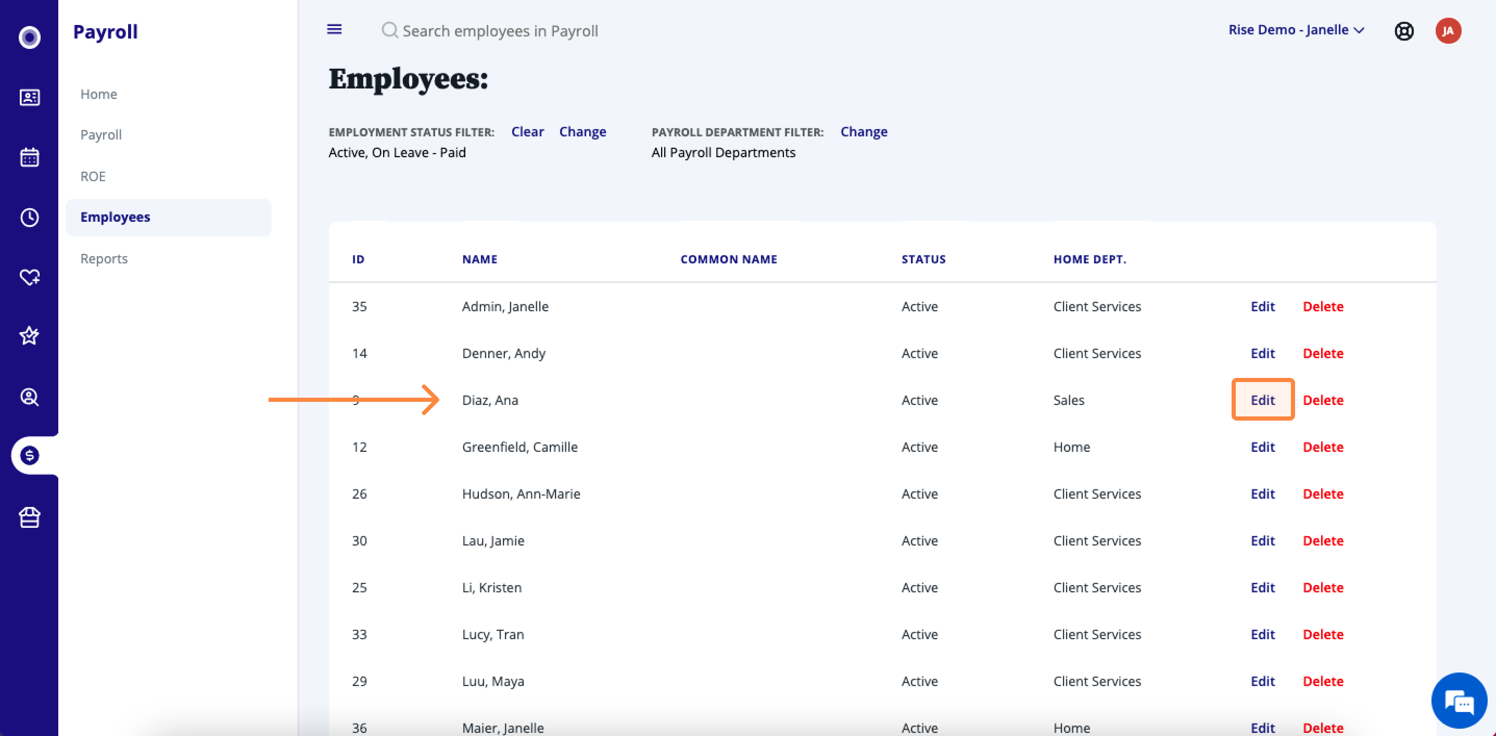
Task: Clear the employment status filter
Action: [527, 132]
